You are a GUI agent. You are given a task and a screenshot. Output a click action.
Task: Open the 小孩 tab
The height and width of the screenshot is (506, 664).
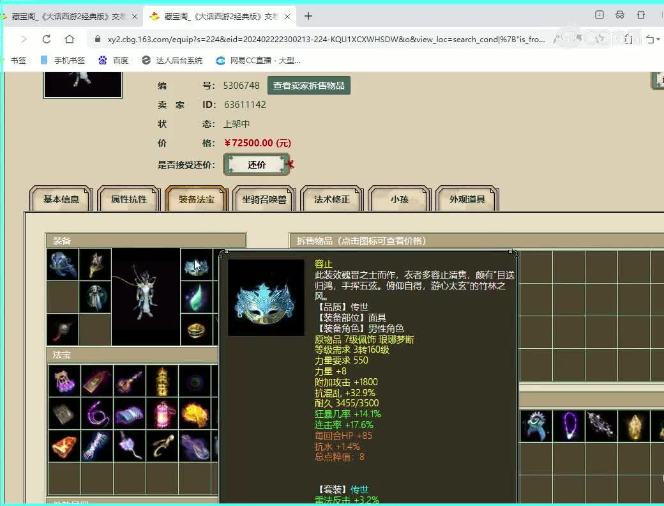400,199
